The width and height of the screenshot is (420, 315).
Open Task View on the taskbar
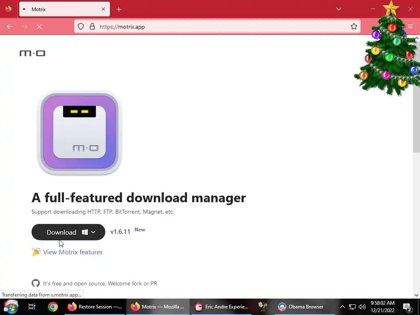(32, 307)
